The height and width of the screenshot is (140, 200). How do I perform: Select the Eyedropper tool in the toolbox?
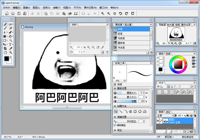click(x=11, y=48)
